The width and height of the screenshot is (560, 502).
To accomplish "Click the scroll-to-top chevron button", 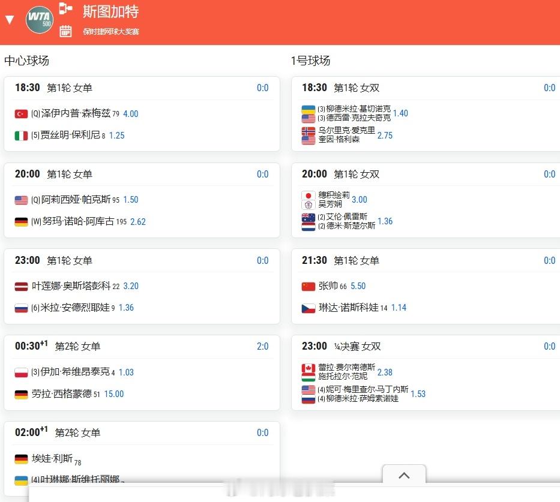I will pyautogui.click(x=404, y=475).
